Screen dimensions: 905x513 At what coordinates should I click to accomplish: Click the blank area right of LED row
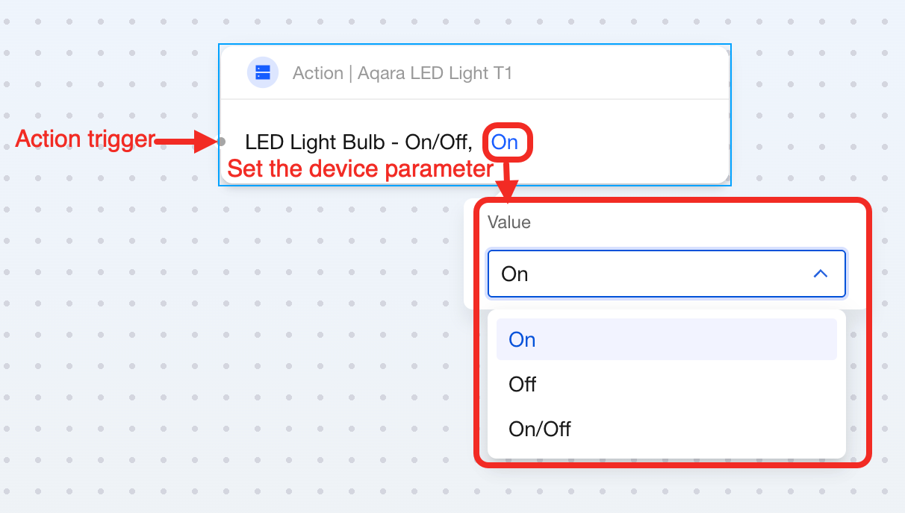point(635,142)
